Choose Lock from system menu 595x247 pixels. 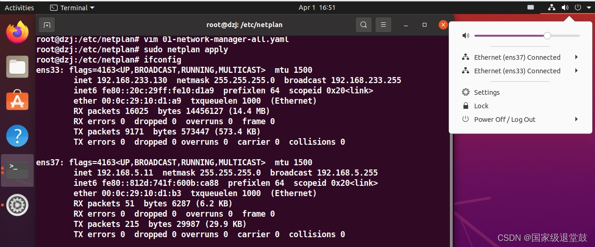tap(520, 106)
